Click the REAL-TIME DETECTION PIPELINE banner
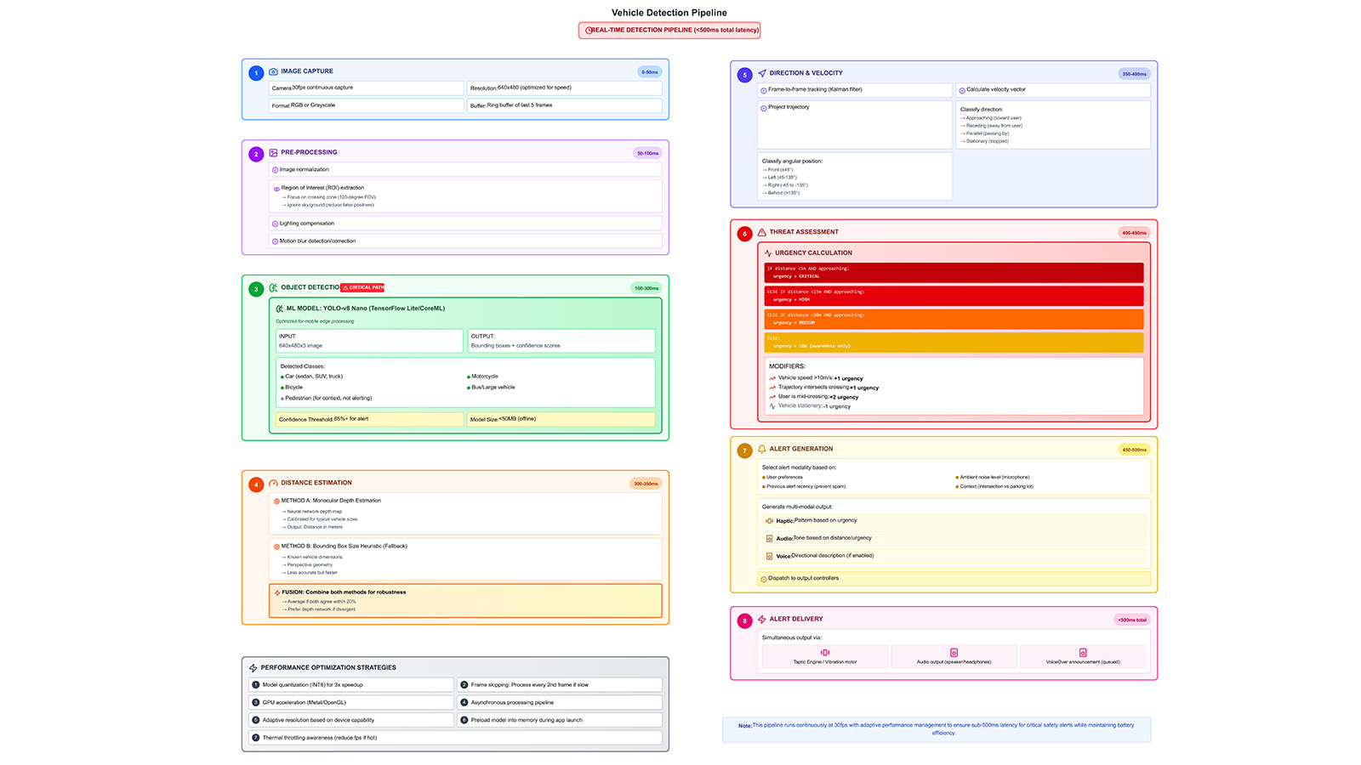Viewport: 1361px width, 765px height. coord(670,30)
